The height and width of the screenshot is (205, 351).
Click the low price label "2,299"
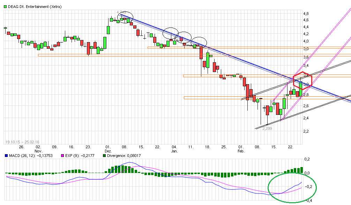267,129
